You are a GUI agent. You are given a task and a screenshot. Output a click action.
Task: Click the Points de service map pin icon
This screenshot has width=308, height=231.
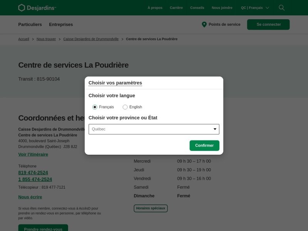coord(204,25)
